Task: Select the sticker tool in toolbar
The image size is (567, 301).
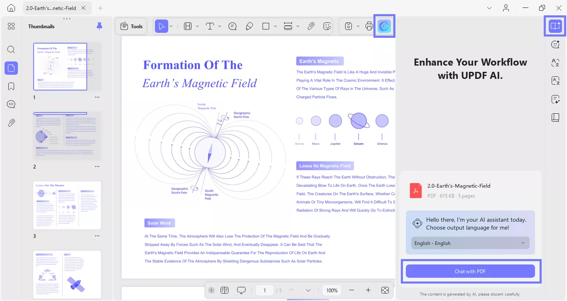Action: coord(327,27)
